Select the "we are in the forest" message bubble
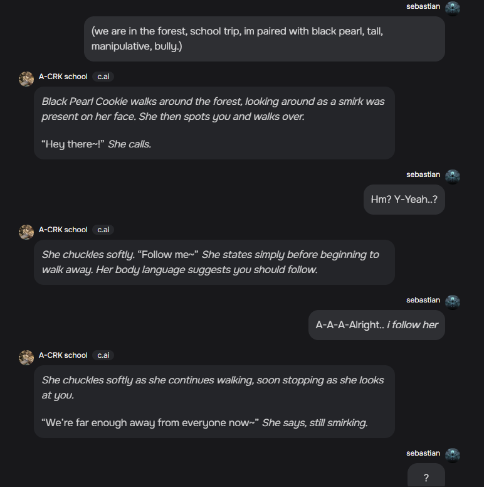 [x=264, y=39]
